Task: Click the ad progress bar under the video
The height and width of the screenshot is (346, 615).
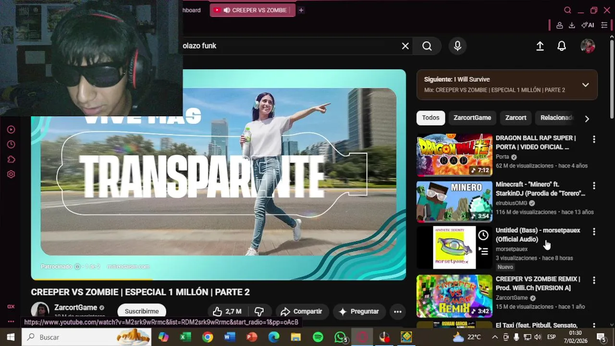Action: (219, 279)
